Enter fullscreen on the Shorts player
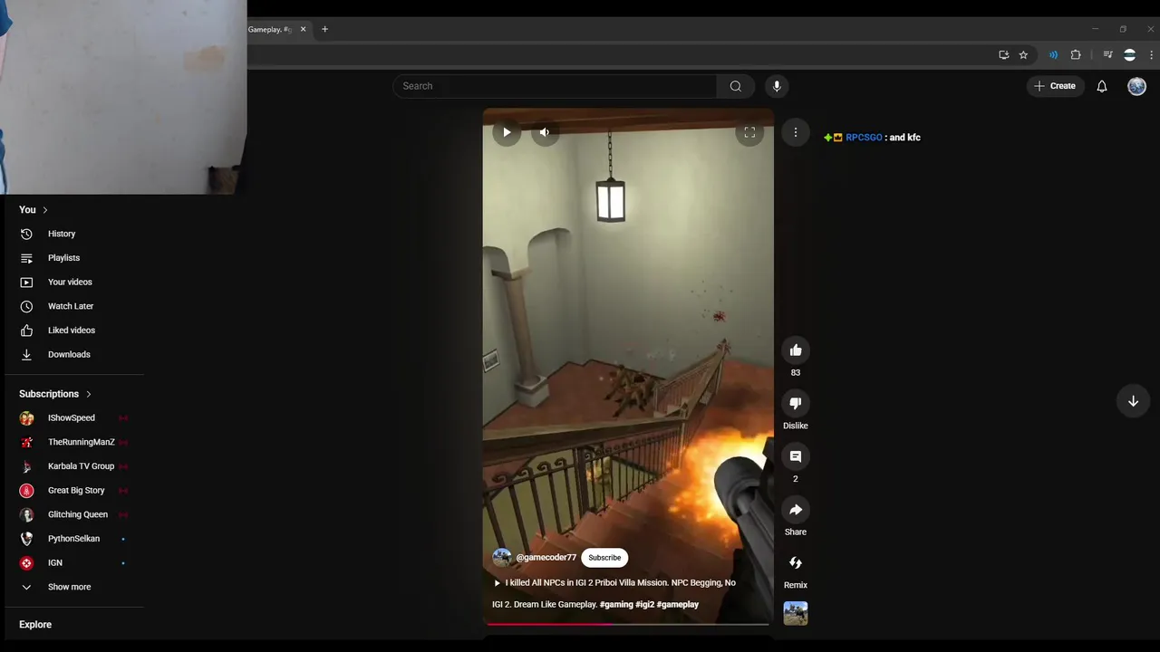This screenshot has width=1160, height=652. pos(749,132)
